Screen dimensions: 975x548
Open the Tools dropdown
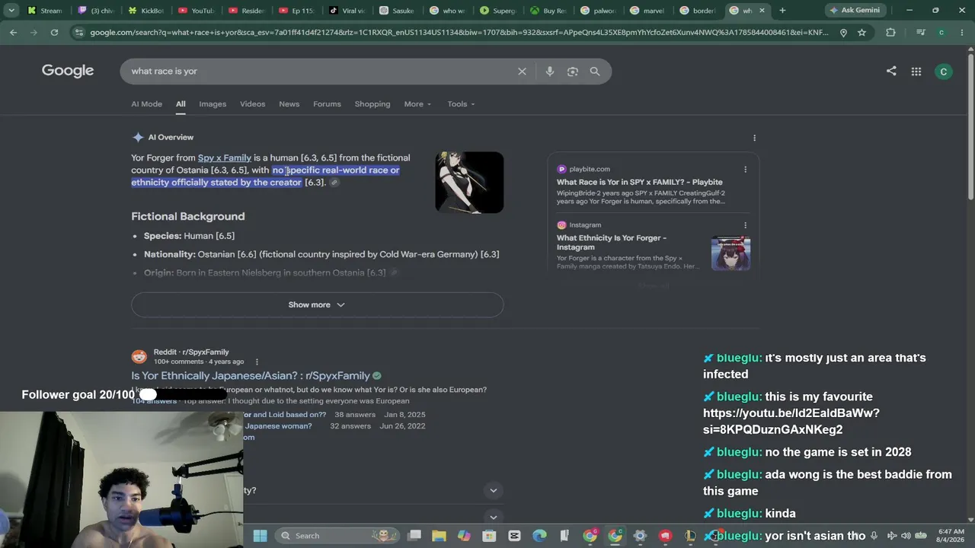[x=461, y=104]
